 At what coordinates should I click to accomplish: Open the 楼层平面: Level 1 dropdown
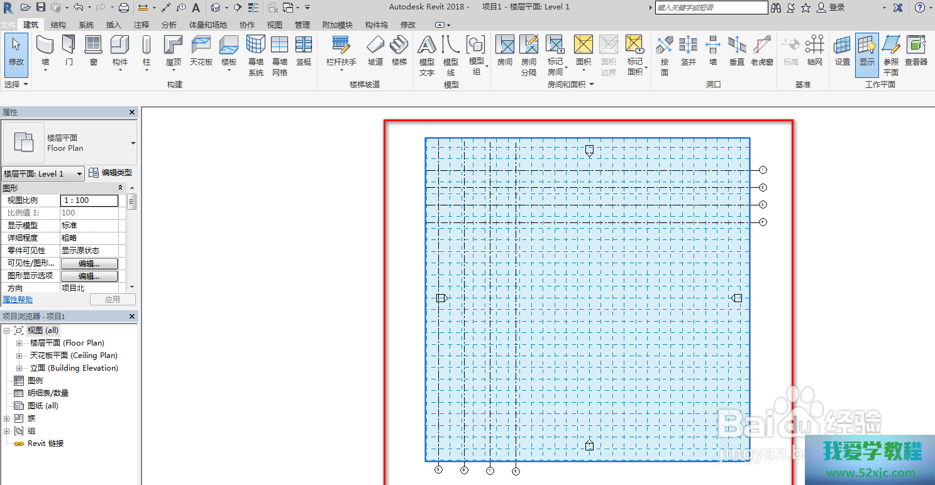tap(43, 174)
